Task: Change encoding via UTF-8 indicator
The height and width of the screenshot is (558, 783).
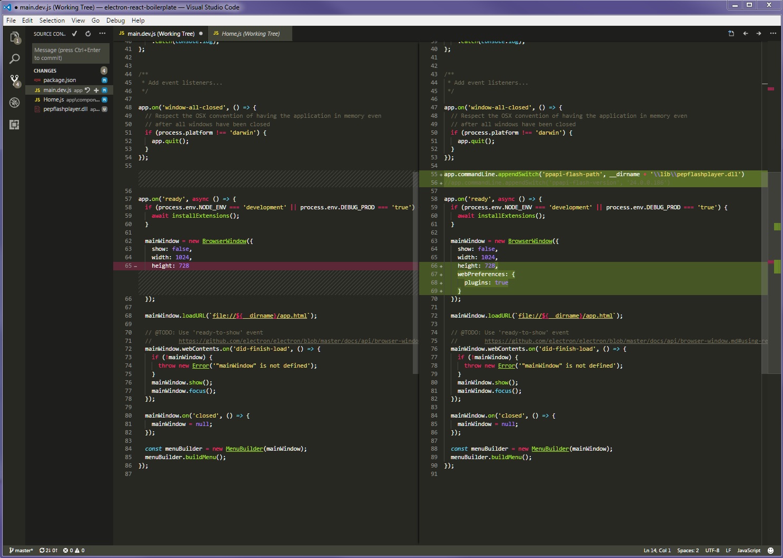Action: coord(712,551)
